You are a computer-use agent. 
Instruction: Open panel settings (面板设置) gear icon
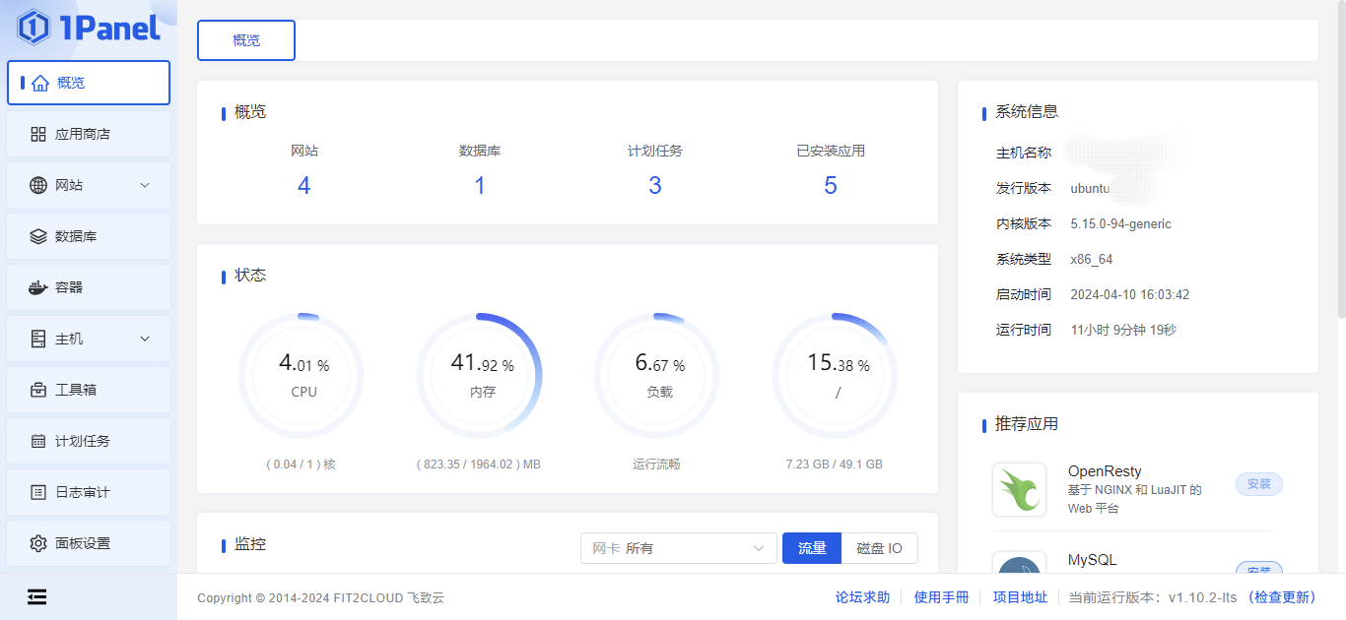pos(38,543)
